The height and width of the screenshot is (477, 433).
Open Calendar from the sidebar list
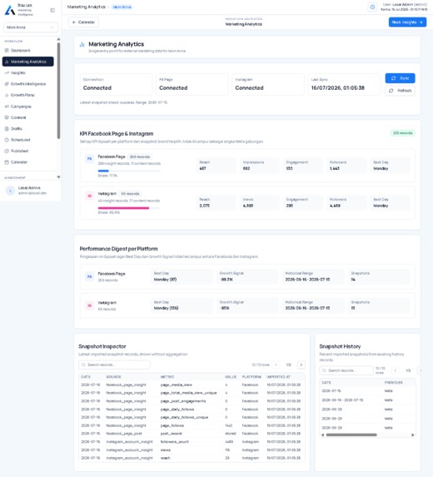(27, 162)
